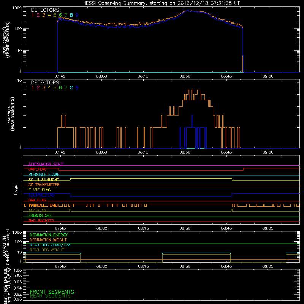Click 08:30 tick under front segments plot

(185, 76)
